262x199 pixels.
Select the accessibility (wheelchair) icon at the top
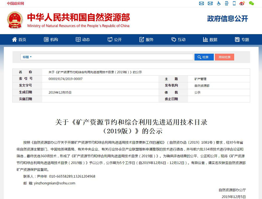coord(219,3)
